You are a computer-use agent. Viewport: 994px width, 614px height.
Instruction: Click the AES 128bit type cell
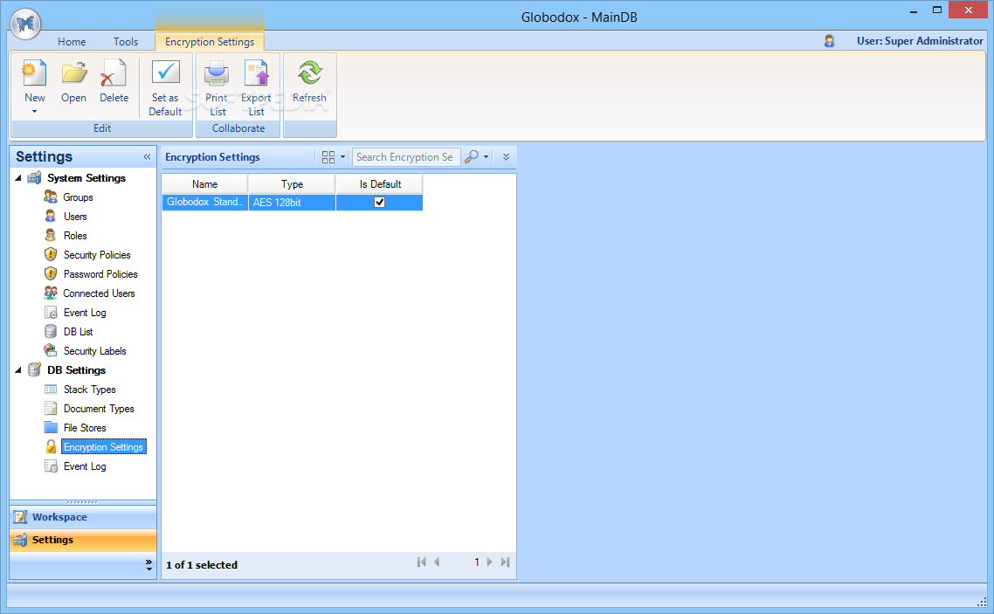click(x=292, y=202)
